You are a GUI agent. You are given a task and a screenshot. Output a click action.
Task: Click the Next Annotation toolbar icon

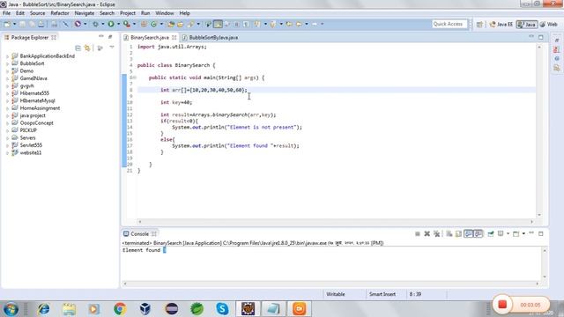pos(257,24)
